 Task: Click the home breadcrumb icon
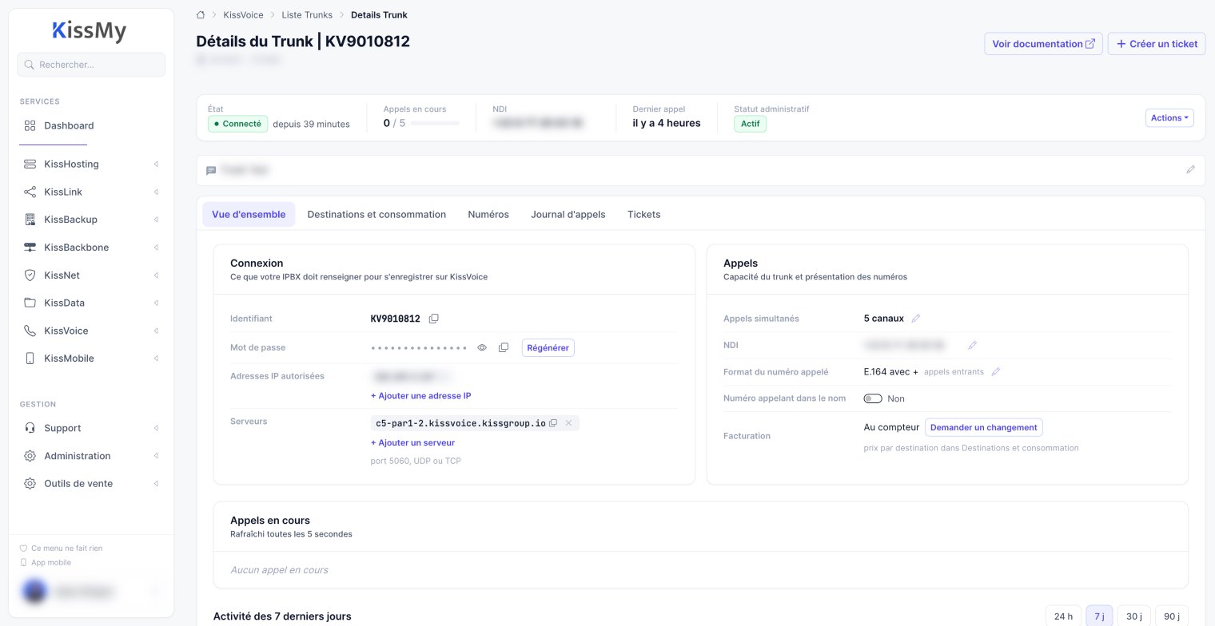[201, 15]
